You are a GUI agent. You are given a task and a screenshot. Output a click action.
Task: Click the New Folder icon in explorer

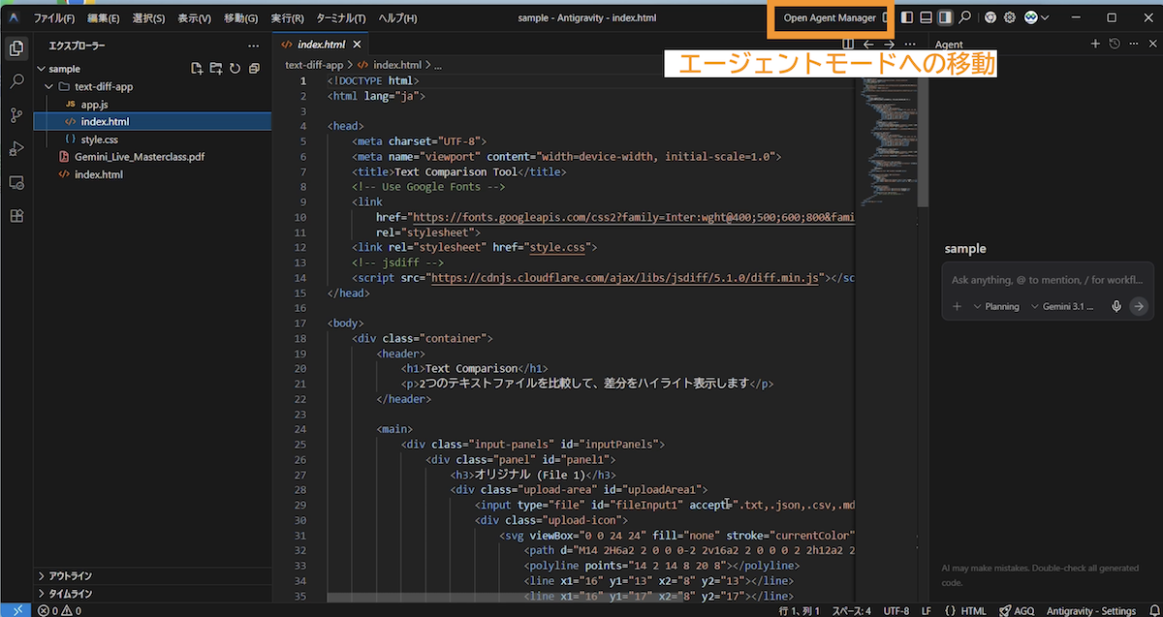click(216, 69)
